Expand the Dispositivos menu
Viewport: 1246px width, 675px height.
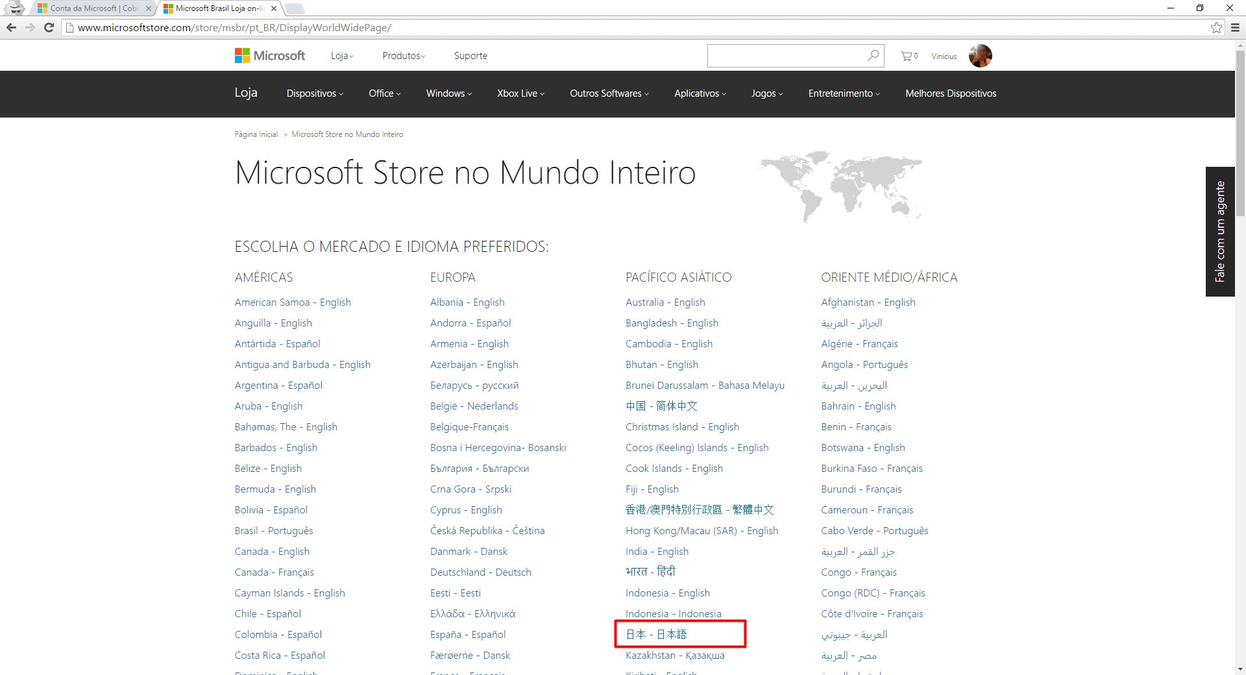[315, 93]
